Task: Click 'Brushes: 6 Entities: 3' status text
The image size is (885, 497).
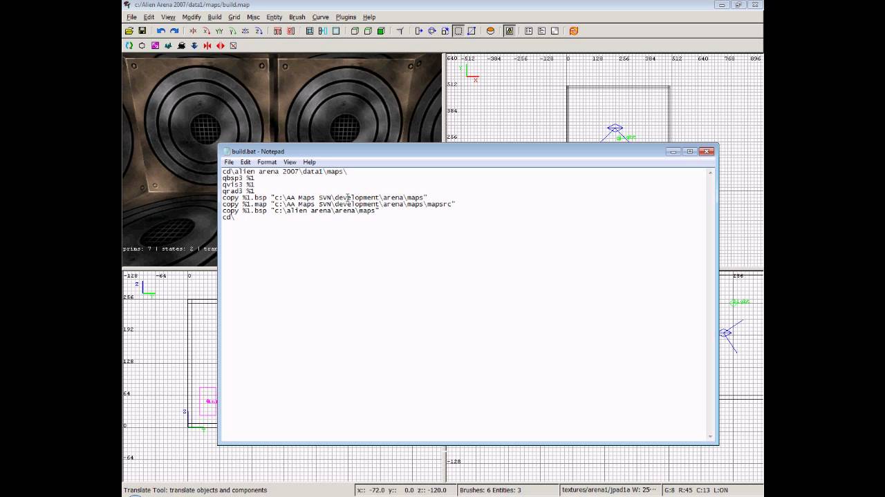Action: [490, 490]
